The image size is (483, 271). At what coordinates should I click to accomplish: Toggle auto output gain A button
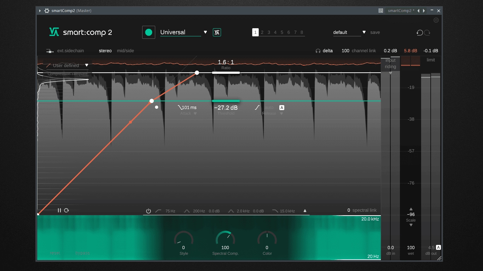pos(438,247)
